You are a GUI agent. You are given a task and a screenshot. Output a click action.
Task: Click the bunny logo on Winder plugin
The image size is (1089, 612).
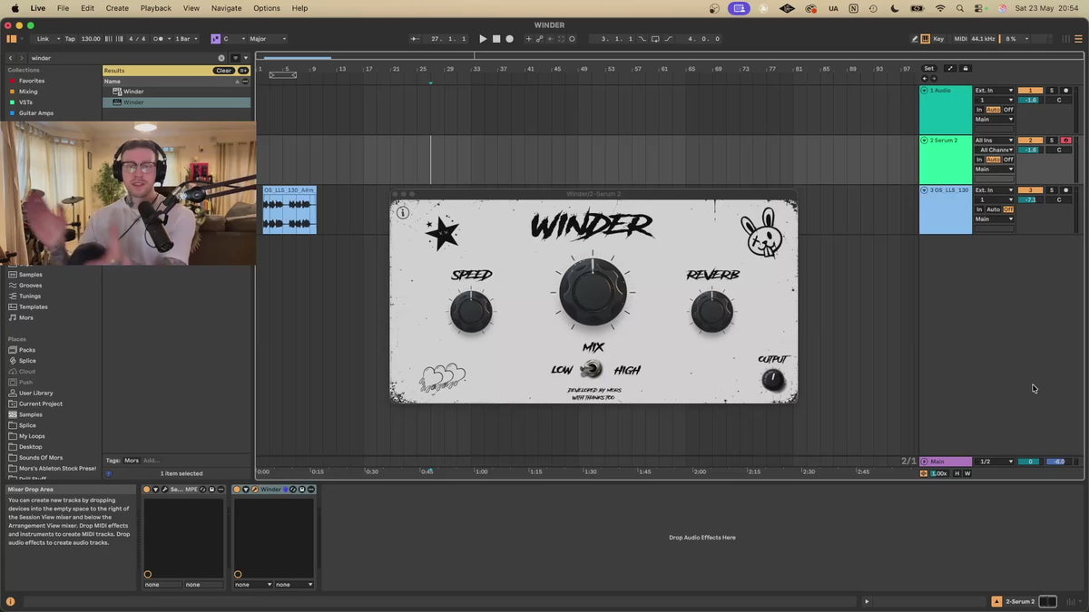(761, 235)
